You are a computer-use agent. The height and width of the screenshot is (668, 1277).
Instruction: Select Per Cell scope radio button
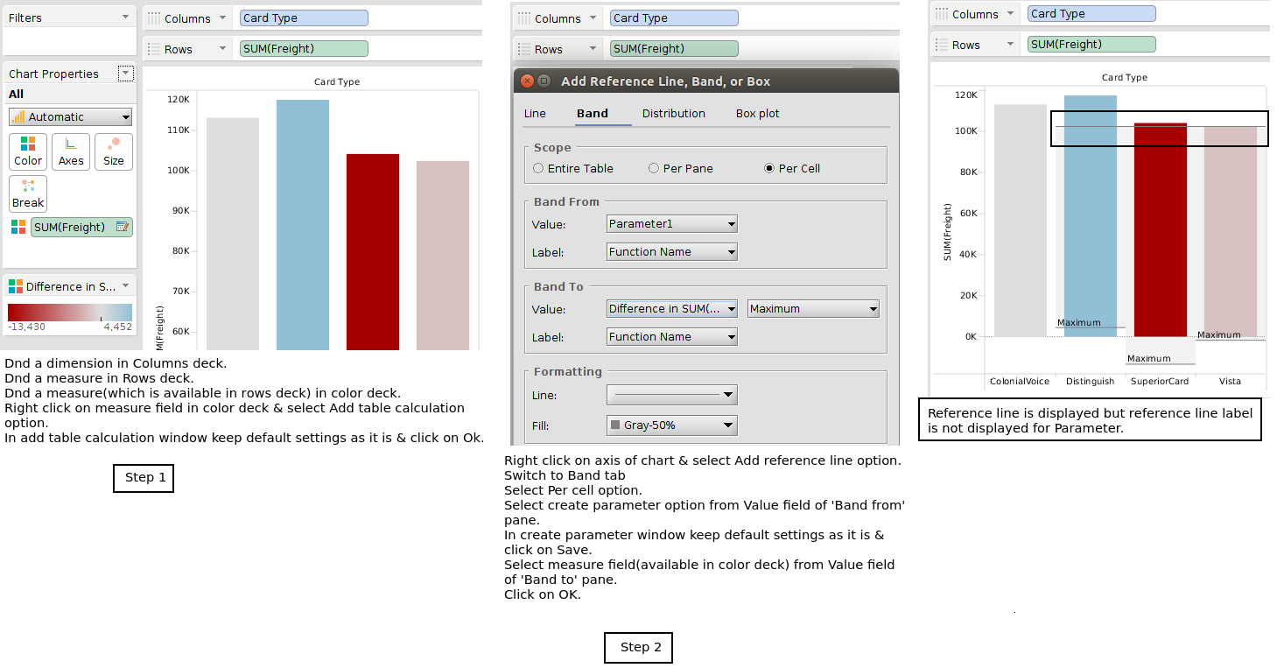(x=769, y=168)
